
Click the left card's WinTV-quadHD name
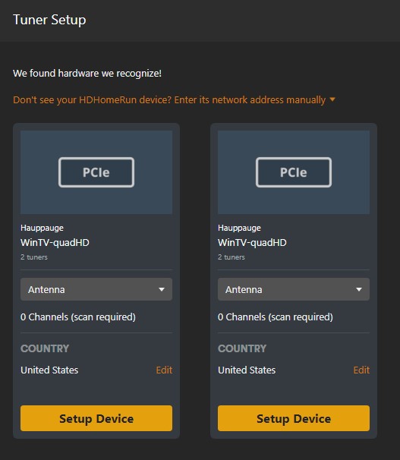[55, 243]
